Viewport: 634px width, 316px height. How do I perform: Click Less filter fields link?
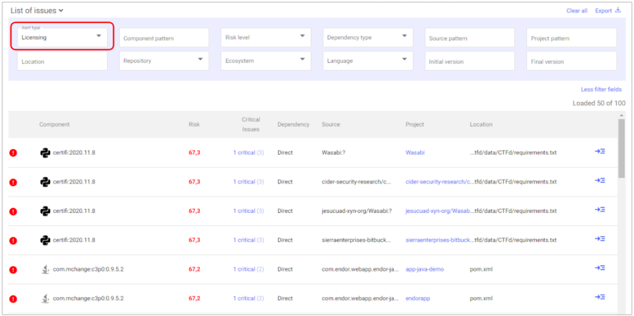click(x=601, y=89)
